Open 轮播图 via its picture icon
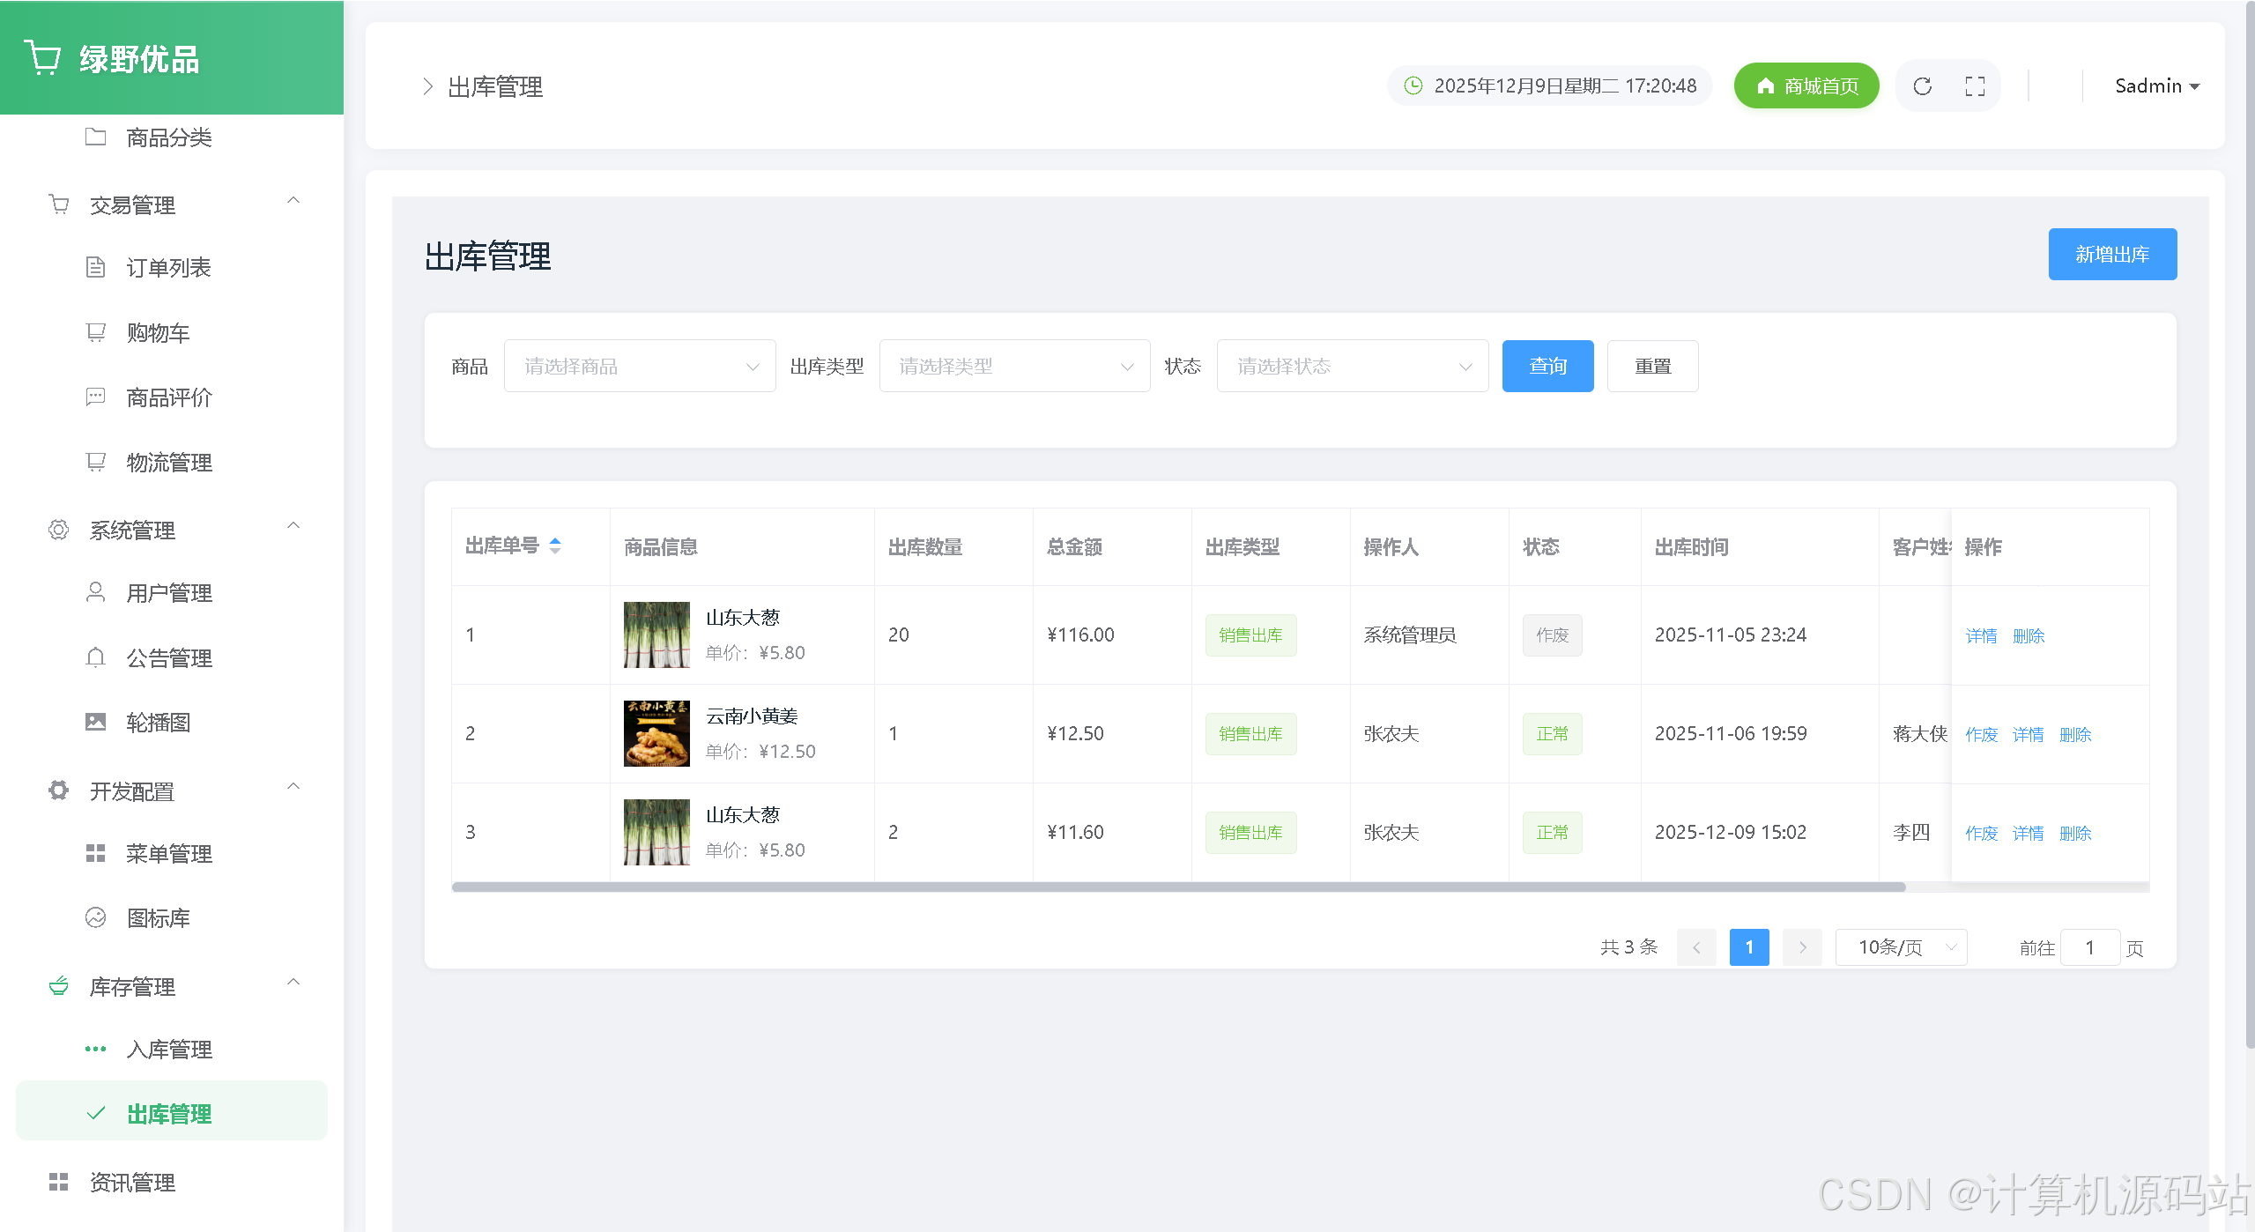The width and height of the screenshot is (2255, 1232). tap(95, 723)
